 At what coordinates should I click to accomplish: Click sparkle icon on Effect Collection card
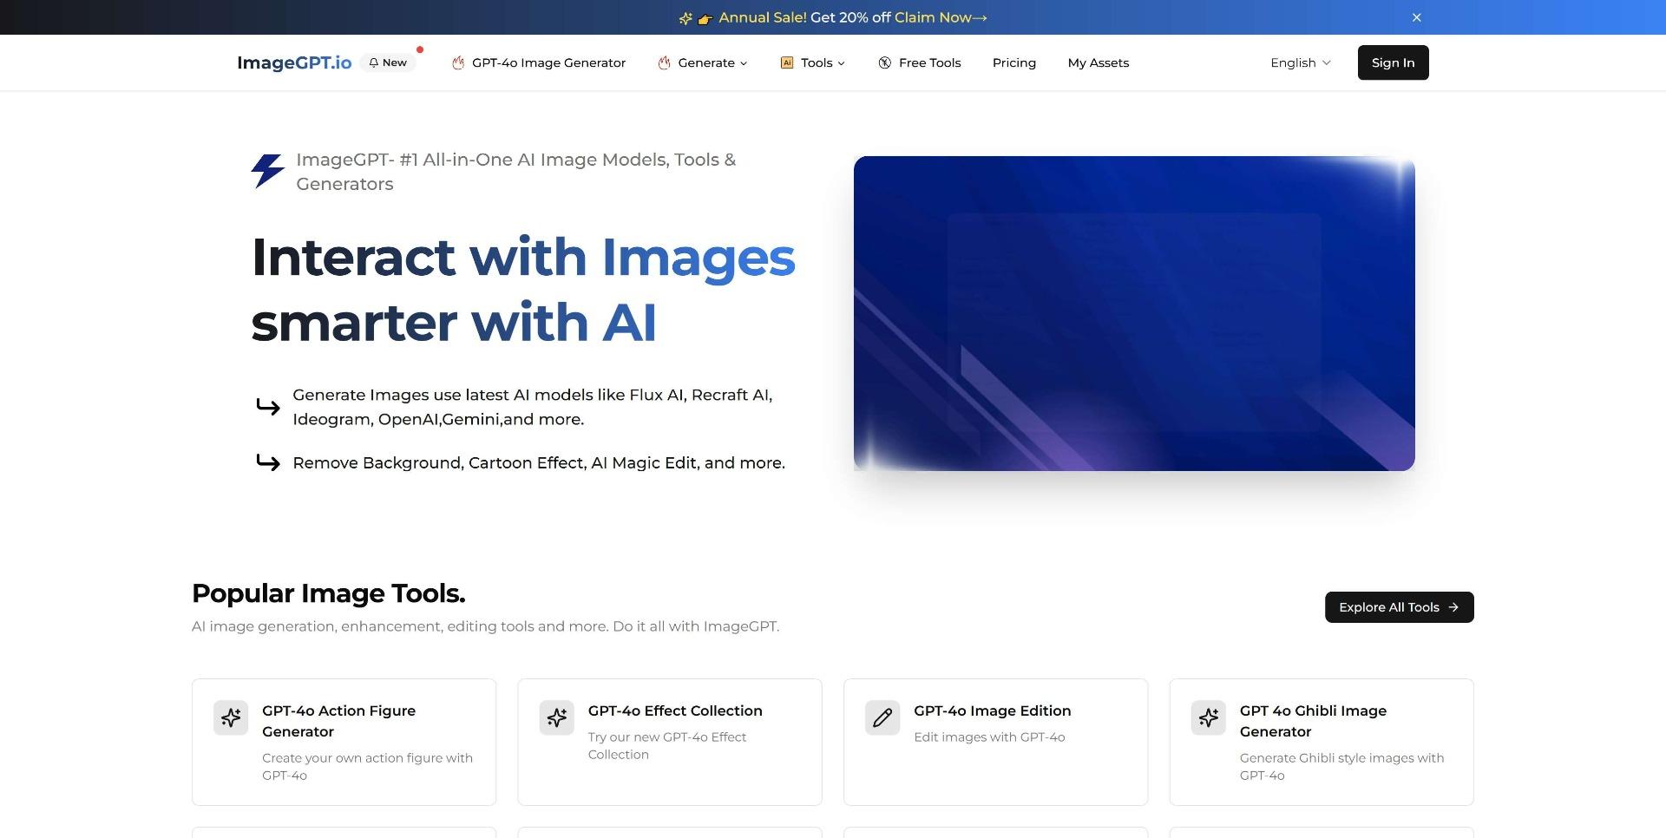[557, 717]
